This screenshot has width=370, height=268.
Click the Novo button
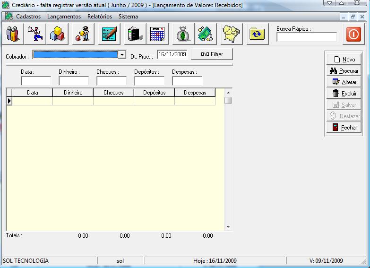344,59
